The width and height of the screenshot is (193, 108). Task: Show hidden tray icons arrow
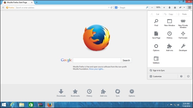pyautogui.click(x=168, y=105)
